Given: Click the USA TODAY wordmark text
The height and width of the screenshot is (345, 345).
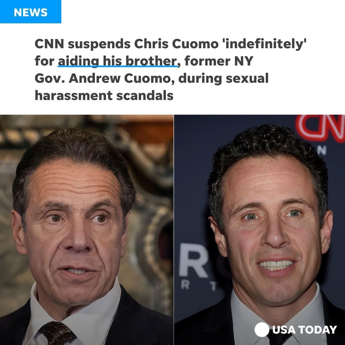Looking at the screenshot, I should point(304,330).
